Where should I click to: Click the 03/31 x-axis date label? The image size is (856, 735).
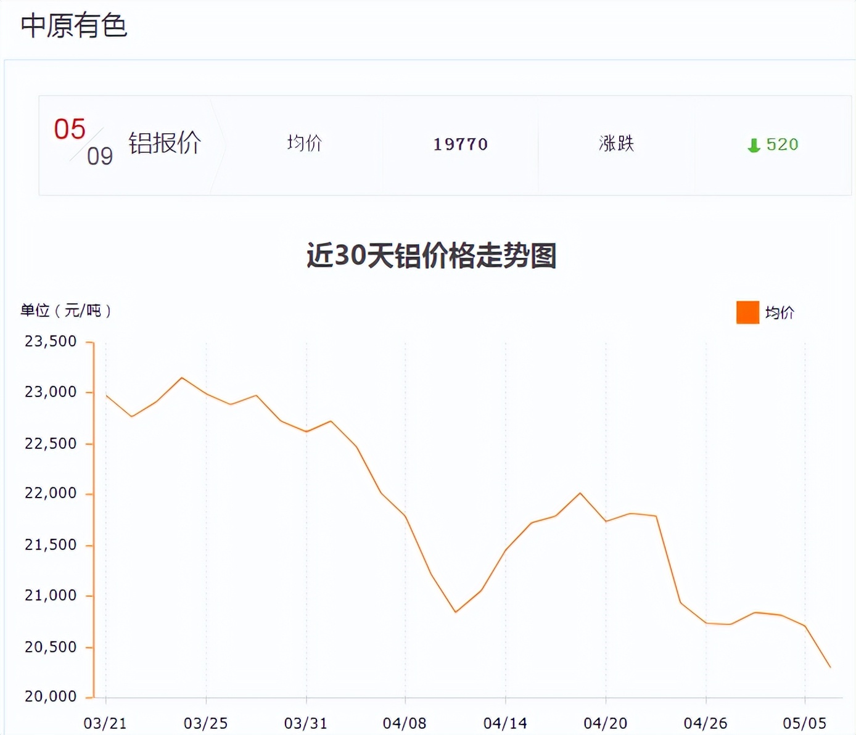tap(306, 723)
